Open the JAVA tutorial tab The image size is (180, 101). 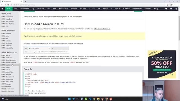tap(48, 9)
